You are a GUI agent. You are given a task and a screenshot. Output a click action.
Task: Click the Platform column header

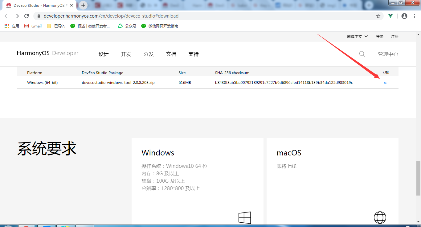[35, 72]
